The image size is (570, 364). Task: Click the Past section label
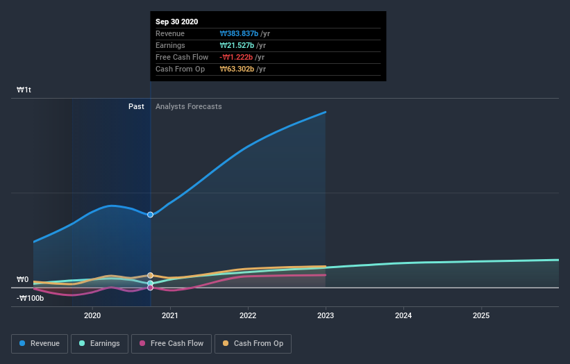coord(136,106)
